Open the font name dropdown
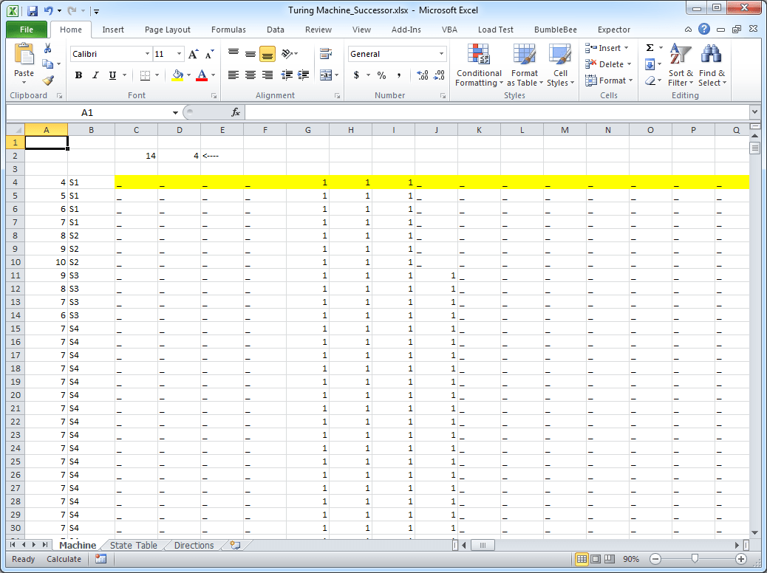Viewport: 767px width, 573px height. tap(147, 54)
